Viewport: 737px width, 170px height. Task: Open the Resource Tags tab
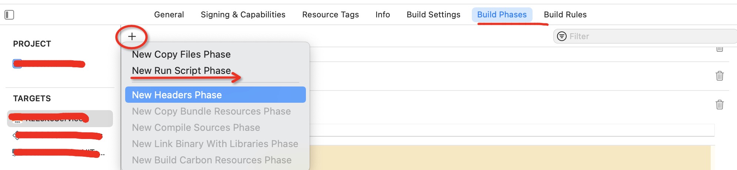(330, 15)
